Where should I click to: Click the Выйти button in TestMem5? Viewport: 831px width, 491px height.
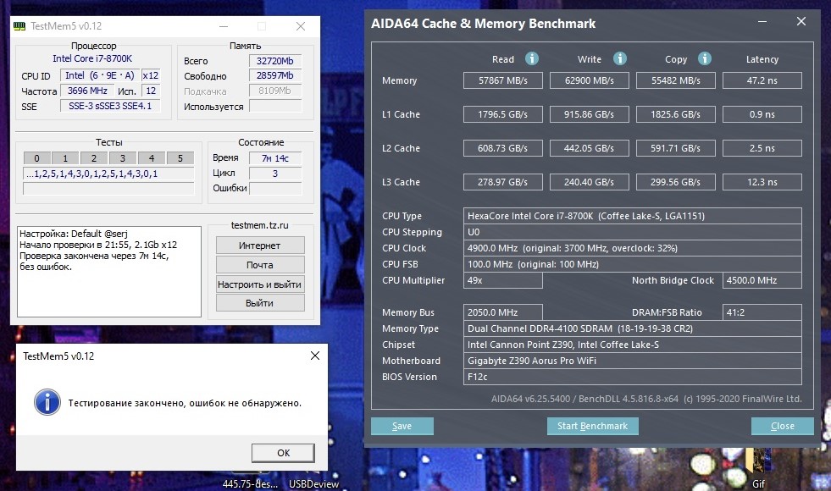click(x=260, y=303)
